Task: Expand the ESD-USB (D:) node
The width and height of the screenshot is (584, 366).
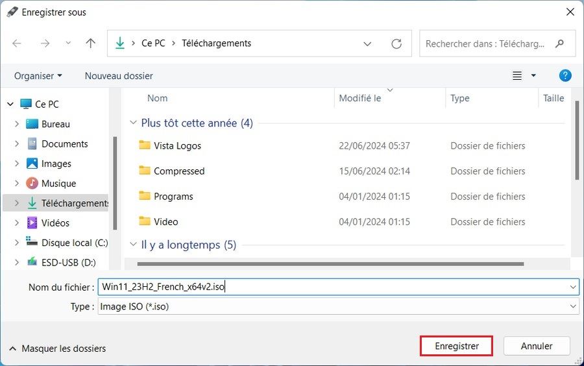Action: (x=17, y=262)
